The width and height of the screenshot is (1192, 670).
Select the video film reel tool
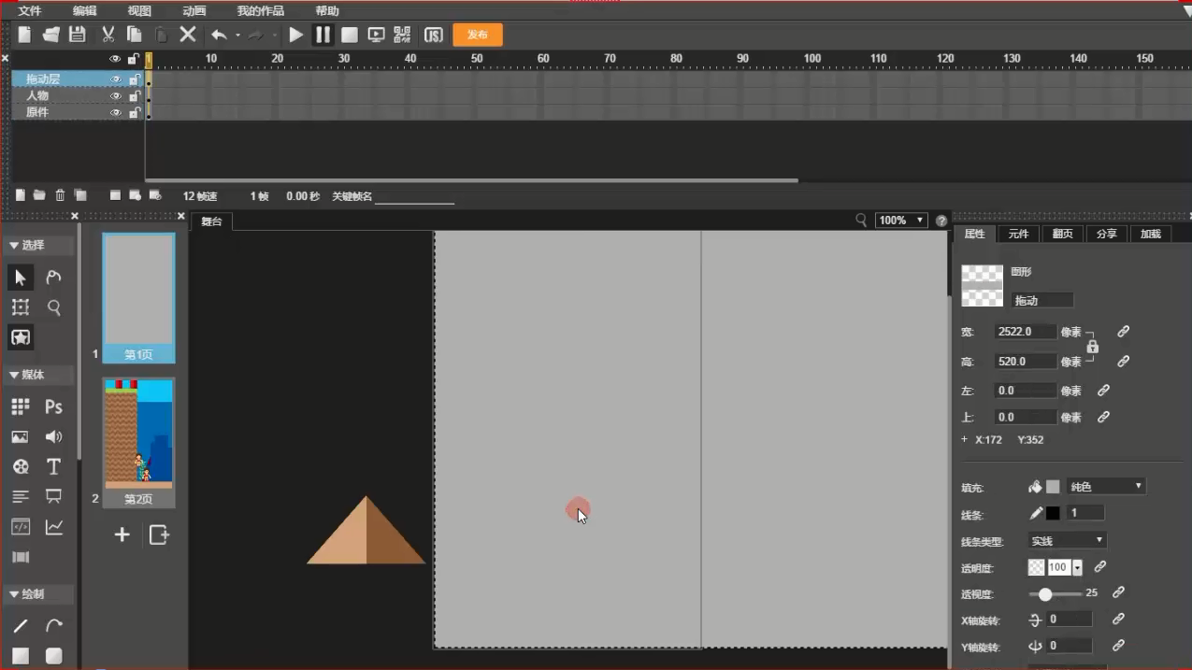(x=21, y=466)
